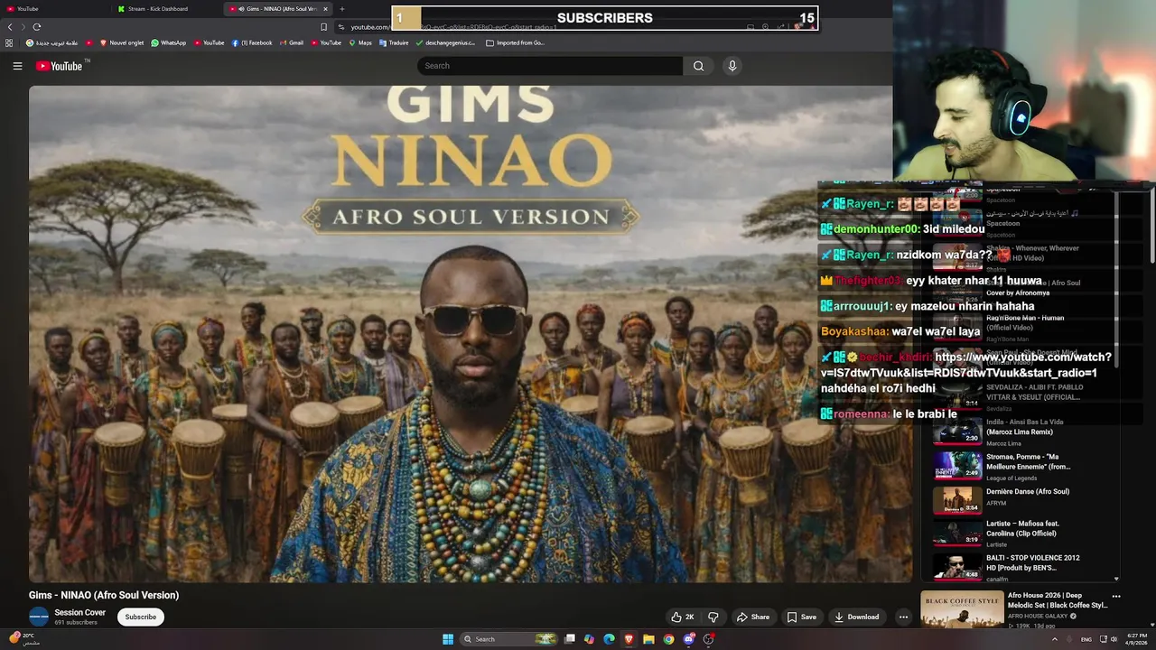The image size is (1156, 650).
Task: Like the video with thumbs up
Action: (683, 617)
